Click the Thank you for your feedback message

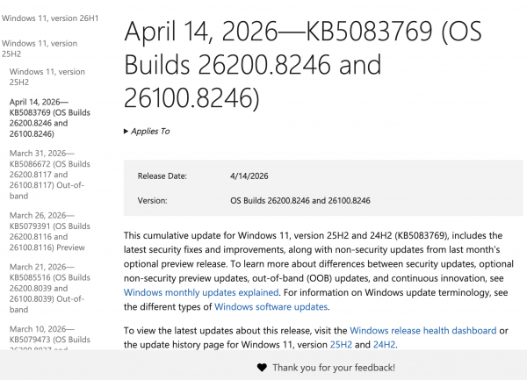[x=334, y=367]
